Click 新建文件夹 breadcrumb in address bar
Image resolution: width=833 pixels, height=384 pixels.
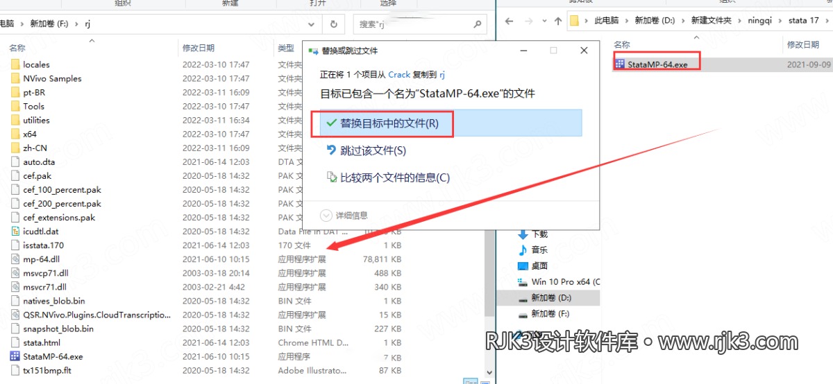[x=712, y=21]
